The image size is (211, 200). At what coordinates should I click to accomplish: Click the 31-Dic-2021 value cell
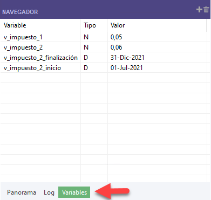tap(157, 58)
